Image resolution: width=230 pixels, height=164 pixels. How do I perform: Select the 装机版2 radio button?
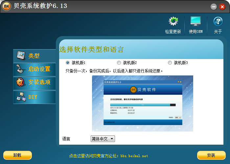(x=119, y=63)
